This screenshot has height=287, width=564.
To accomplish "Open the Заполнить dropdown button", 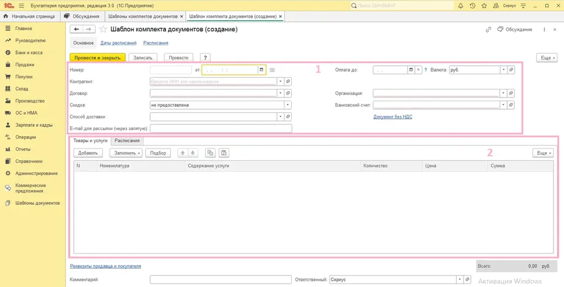I will point(126,153).
